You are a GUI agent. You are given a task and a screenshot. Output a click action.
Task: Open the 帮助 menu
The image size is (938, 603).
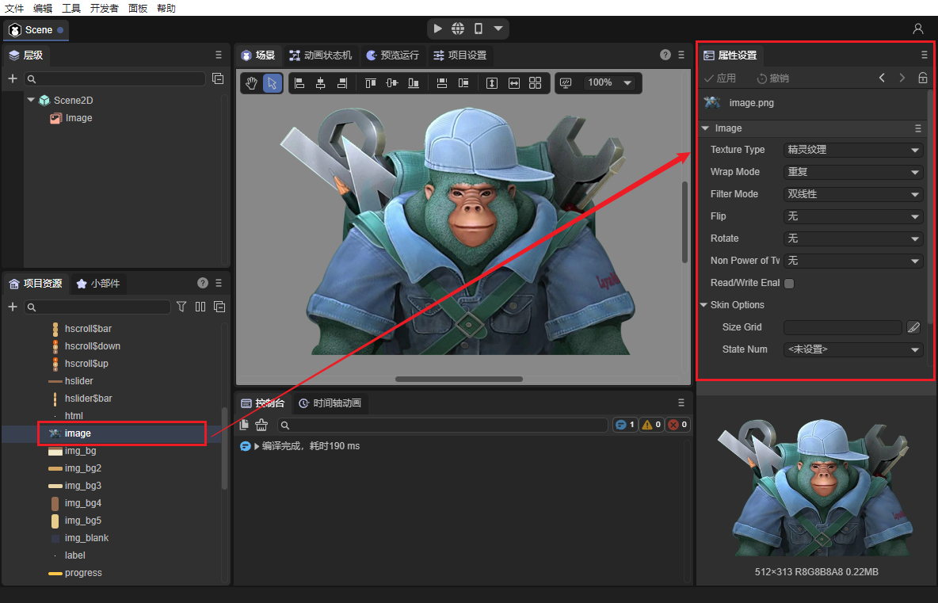[166, 9]
